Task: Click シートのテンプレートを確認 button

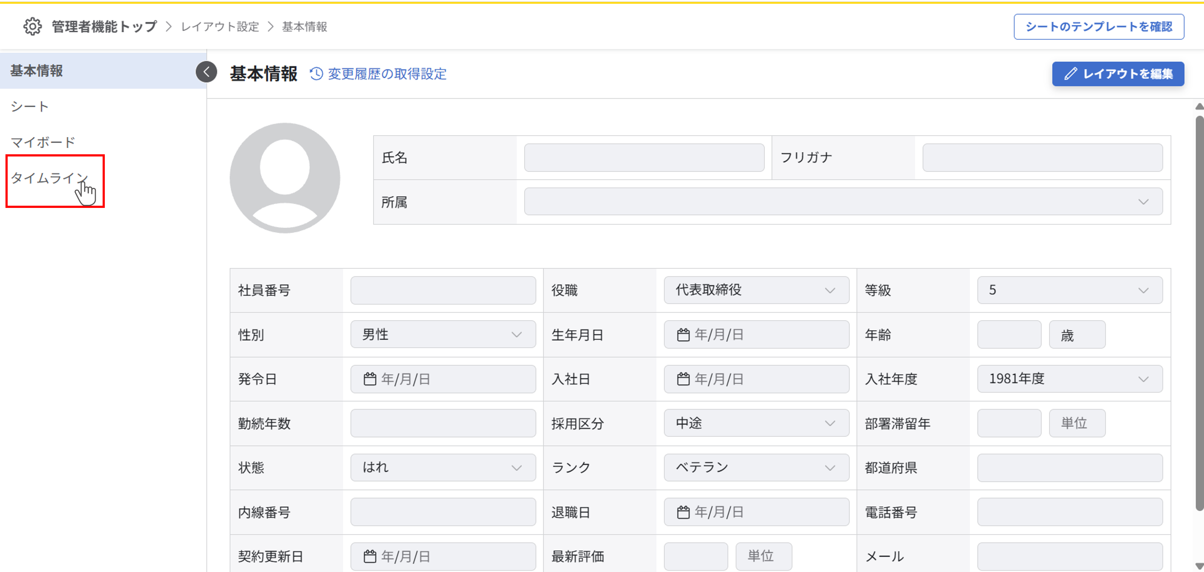Action: [1099, 27]
